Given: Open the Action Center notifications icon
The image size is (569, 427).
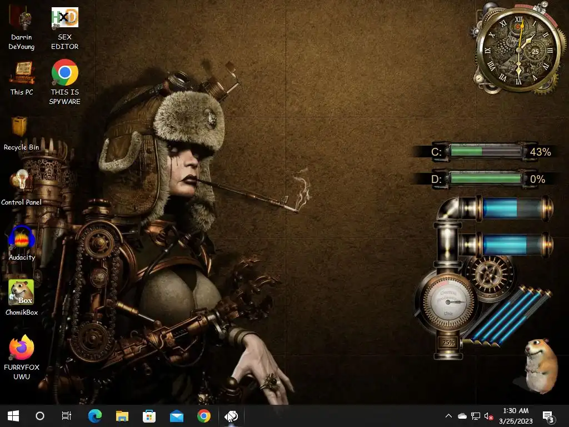Looking at the screenshot, I should tap(547, 416).
